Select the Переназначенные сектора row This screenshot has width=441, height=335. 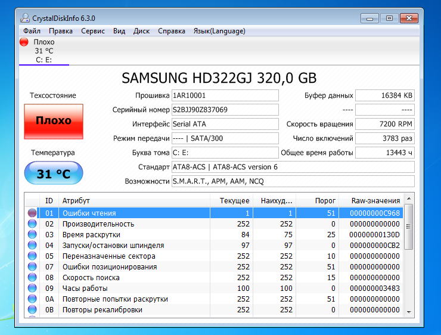(x=214, y=256)
